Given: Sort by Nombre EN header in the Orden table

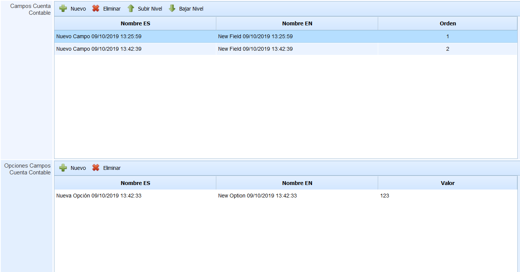Looking at the screenshot, I should pos(297,23).
